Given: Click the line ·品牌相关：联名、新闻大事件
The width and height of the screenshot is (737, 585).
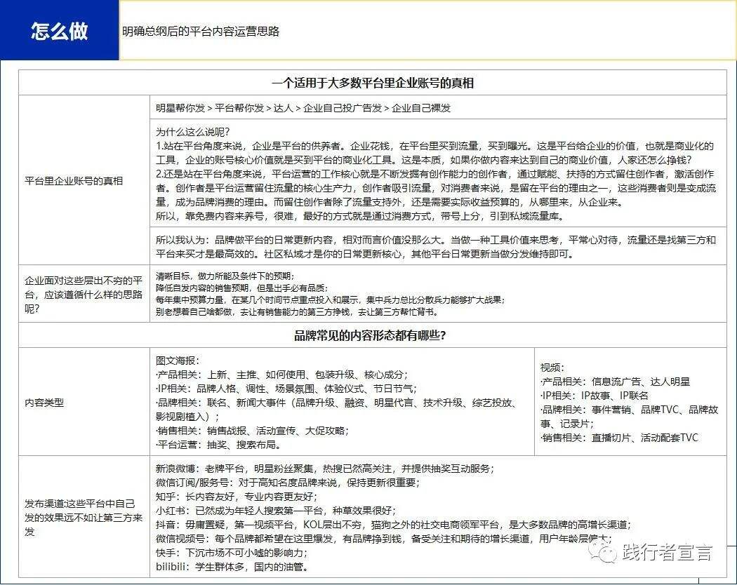Looking at the screenshot, I should (338, 410).
